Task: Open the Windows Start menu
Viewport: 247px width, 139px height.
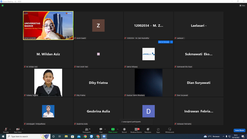Action: point(3,136)
